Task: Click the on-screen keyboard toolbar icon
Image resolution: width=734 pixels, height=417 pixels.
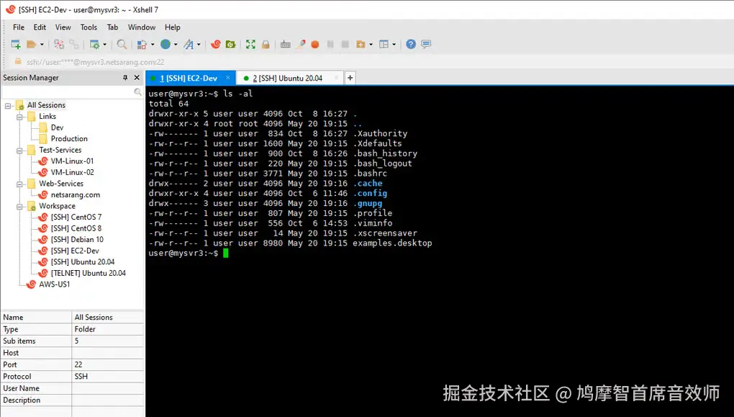Action: 286,44
